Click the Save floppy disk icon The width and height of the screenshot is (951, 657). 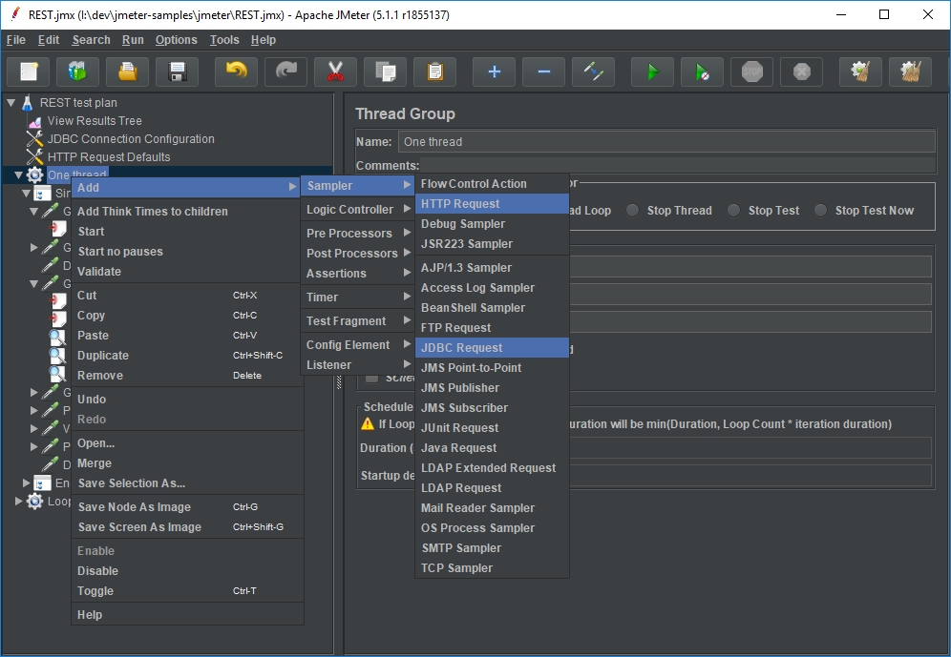177,72
